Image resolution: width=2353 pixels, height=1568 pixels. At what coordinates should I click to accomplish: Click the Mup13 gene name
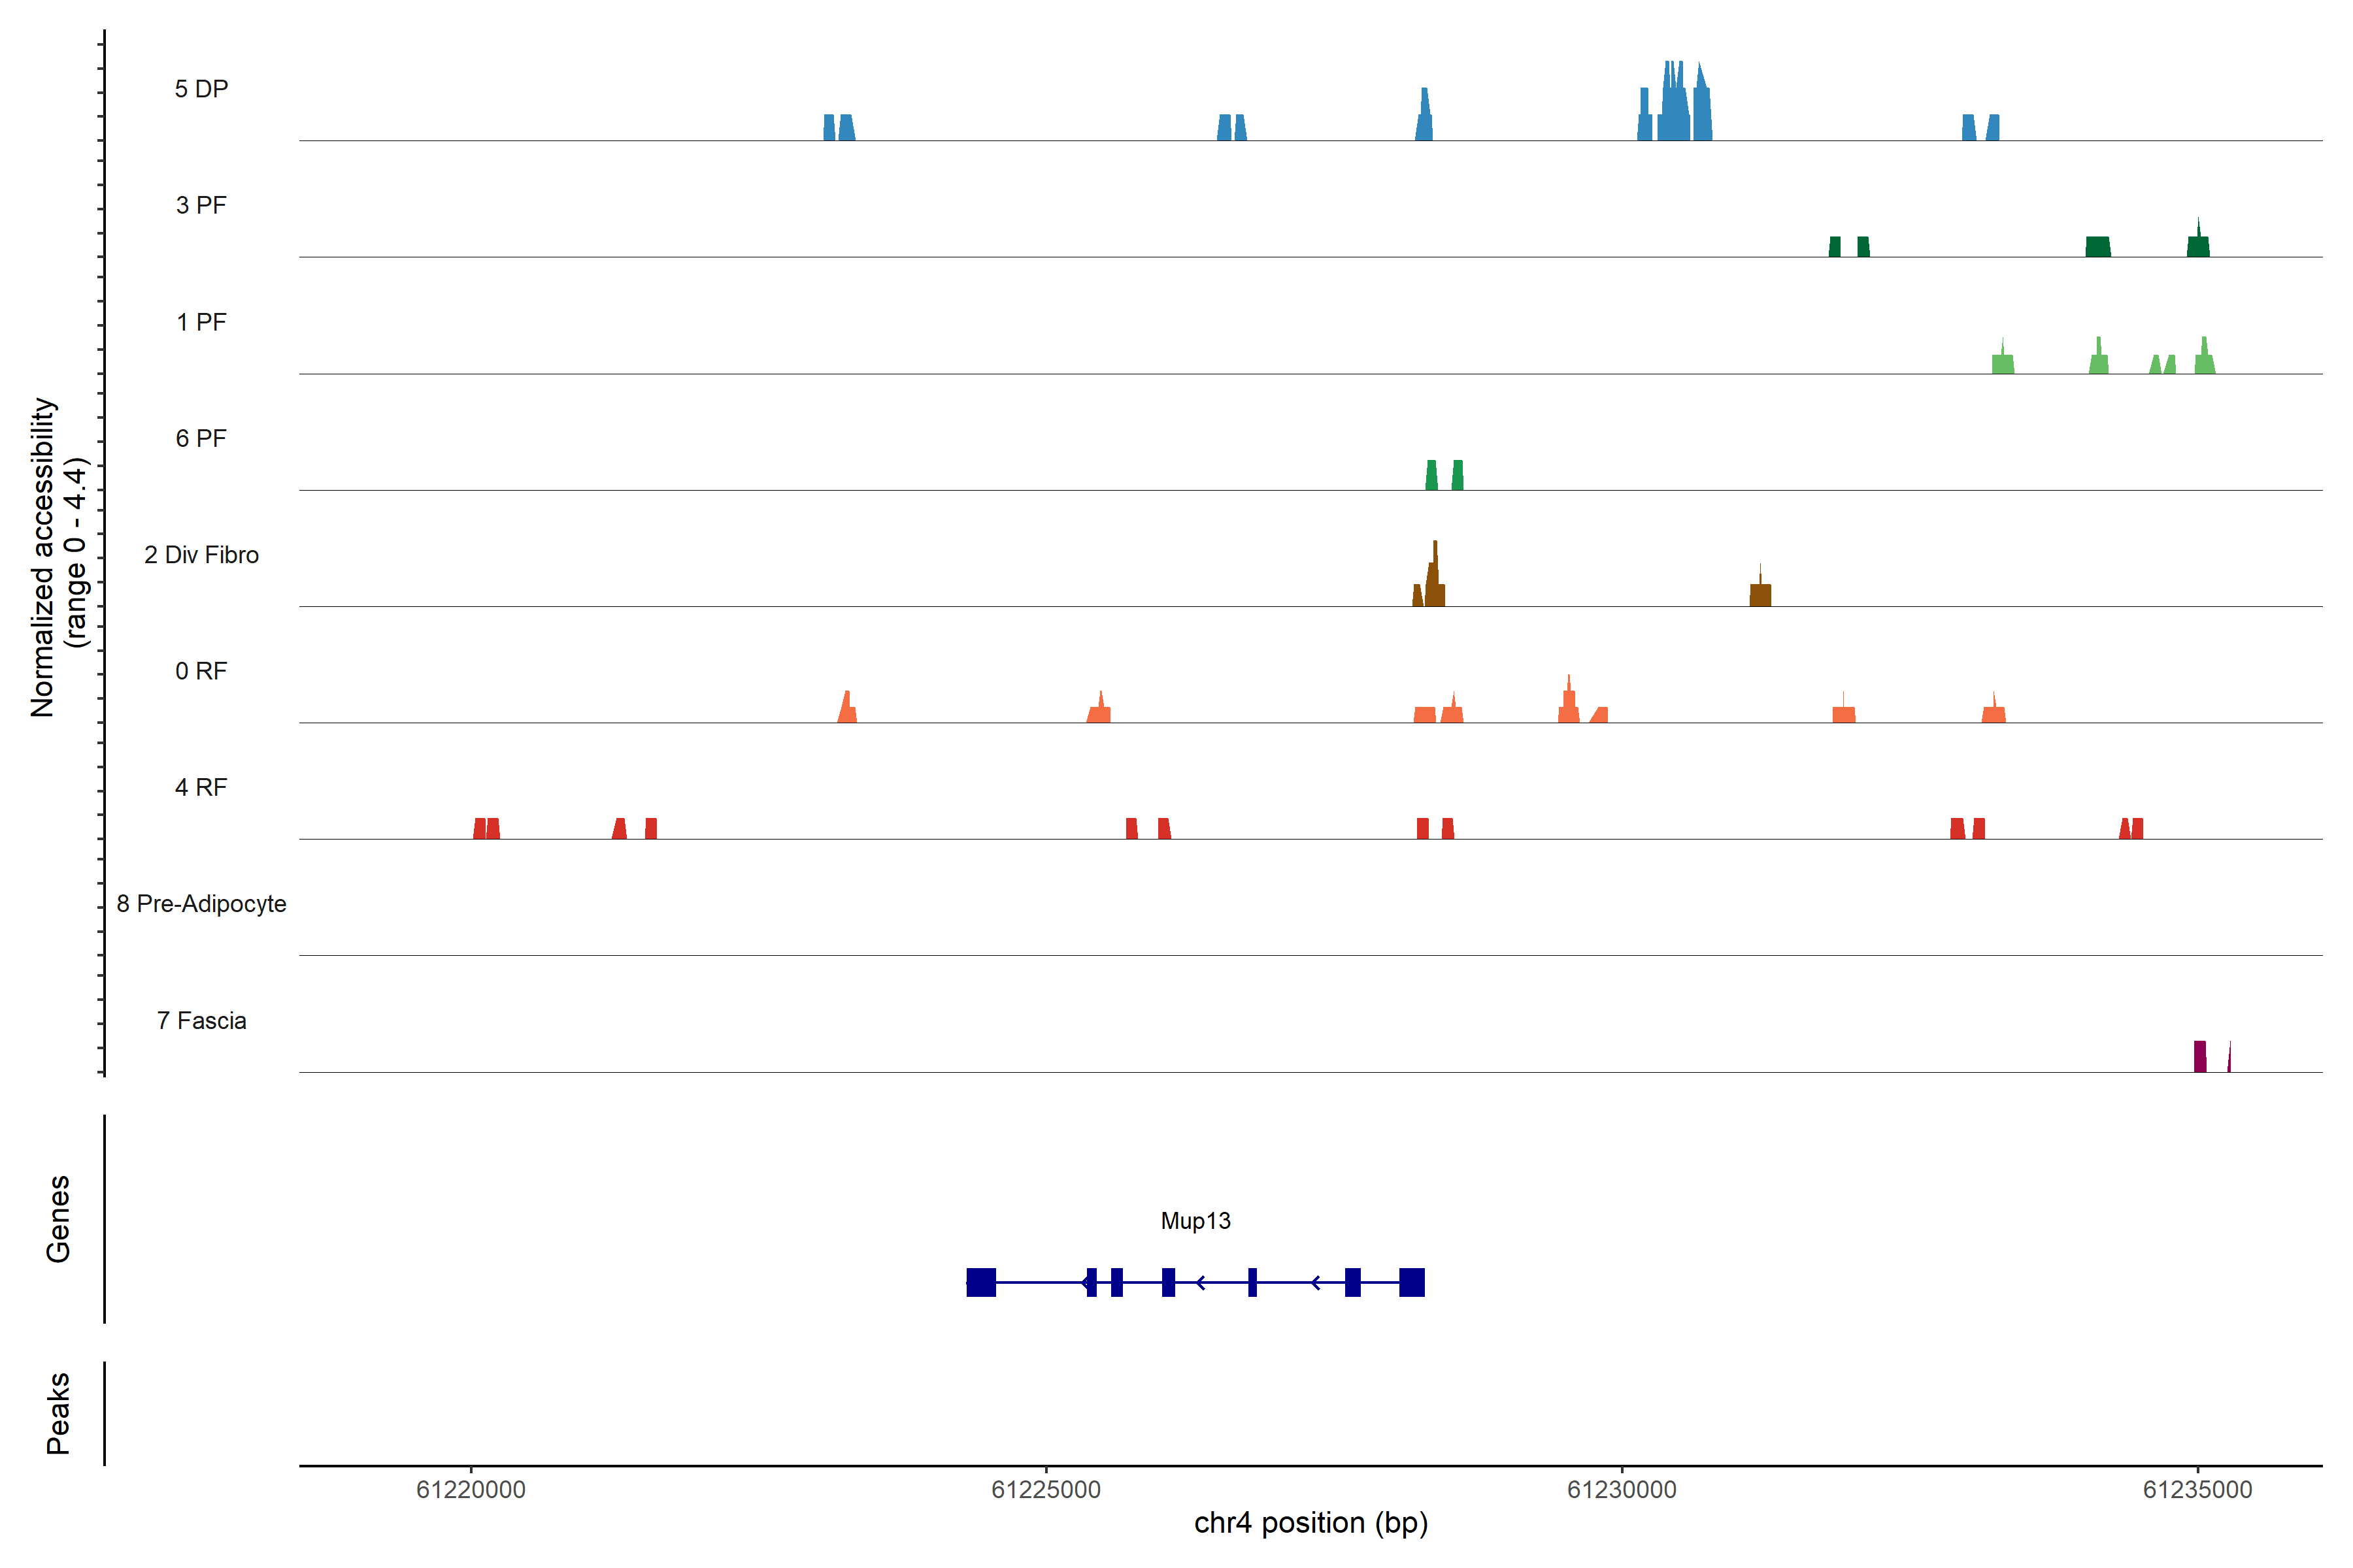pos(1195,1221)
